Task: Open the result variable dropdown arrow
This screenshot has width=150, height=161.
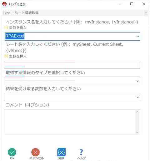Action: click(137, 97)
